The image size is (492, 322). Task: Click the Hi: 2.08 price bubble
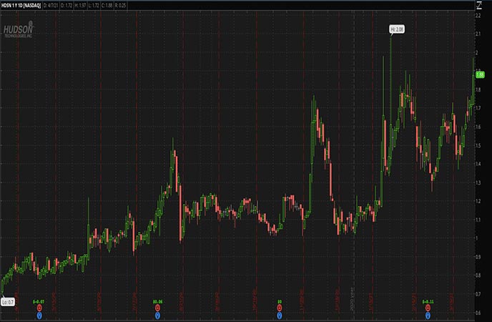click(397, 29)
